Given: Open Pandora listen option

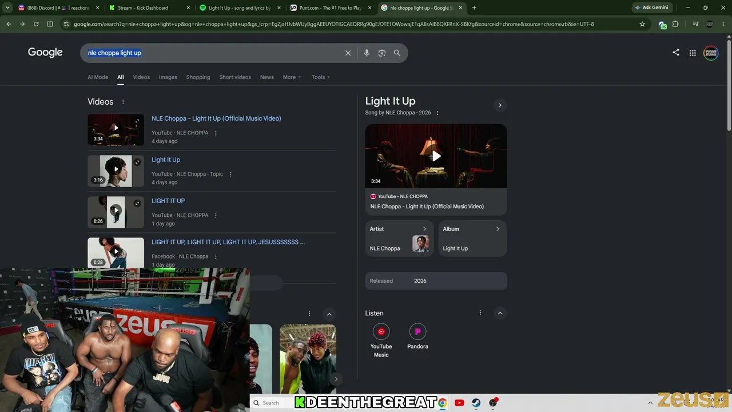Looking at the screenshot, I should click(417, 337).
